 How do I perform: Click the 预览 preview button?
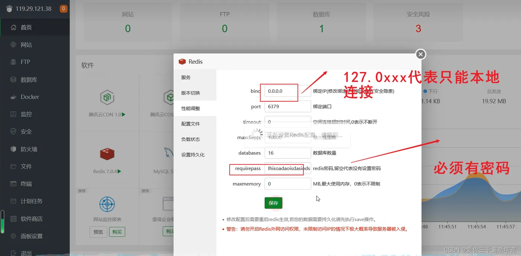[98, 232]
